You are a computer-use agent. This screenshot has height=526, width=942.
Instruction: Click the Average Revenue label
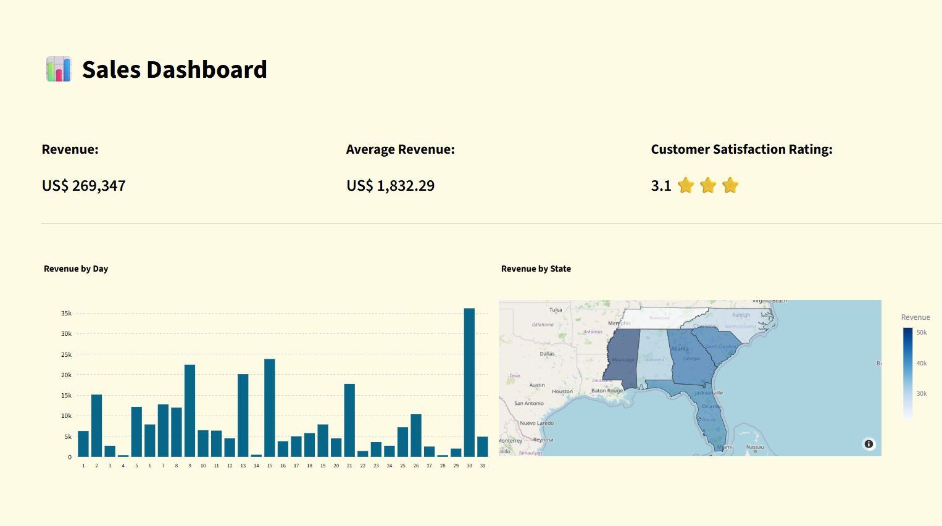401,149
